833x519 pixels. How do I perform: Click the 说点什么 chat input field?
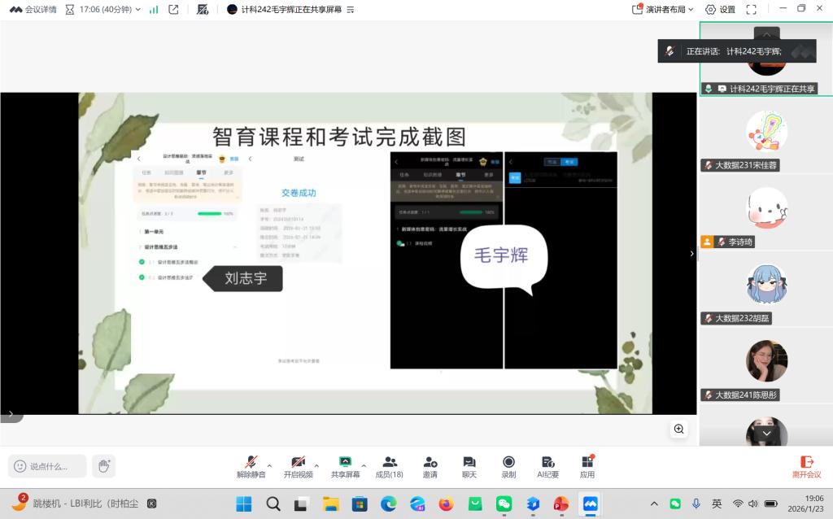click(x=48, y=466)
